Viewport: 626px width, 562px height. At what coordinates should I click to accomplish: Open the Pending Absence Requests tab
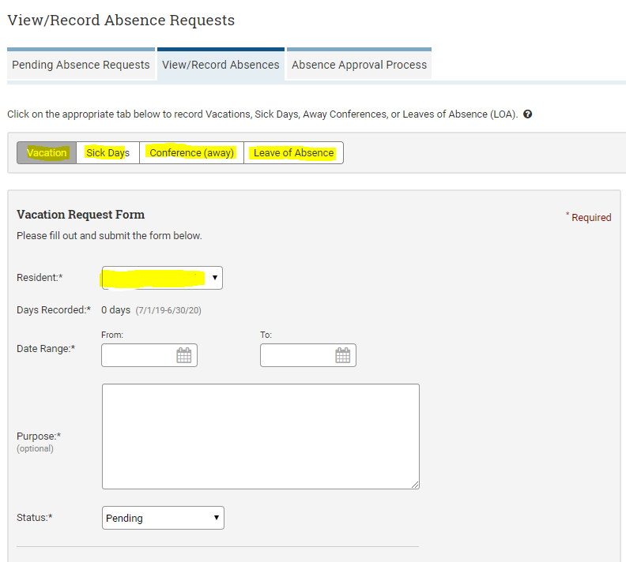pyautogui.click(x=81, y=65)
